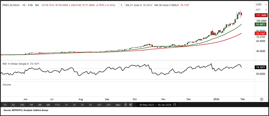Collapse indicator legend with left chevron
This screenshot has width=269, height=116.
pyautogui.click(x=122, y=5)
